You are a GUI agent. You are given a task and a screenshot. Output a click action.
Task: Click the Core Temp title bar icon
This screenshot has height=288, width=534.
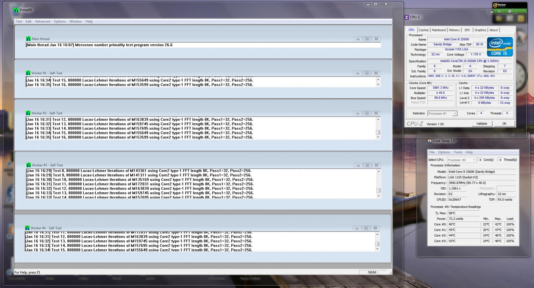point(430,141)
